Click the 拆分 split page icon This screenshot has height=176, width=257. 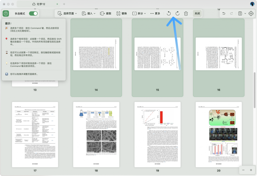click(x=134, y=14)
